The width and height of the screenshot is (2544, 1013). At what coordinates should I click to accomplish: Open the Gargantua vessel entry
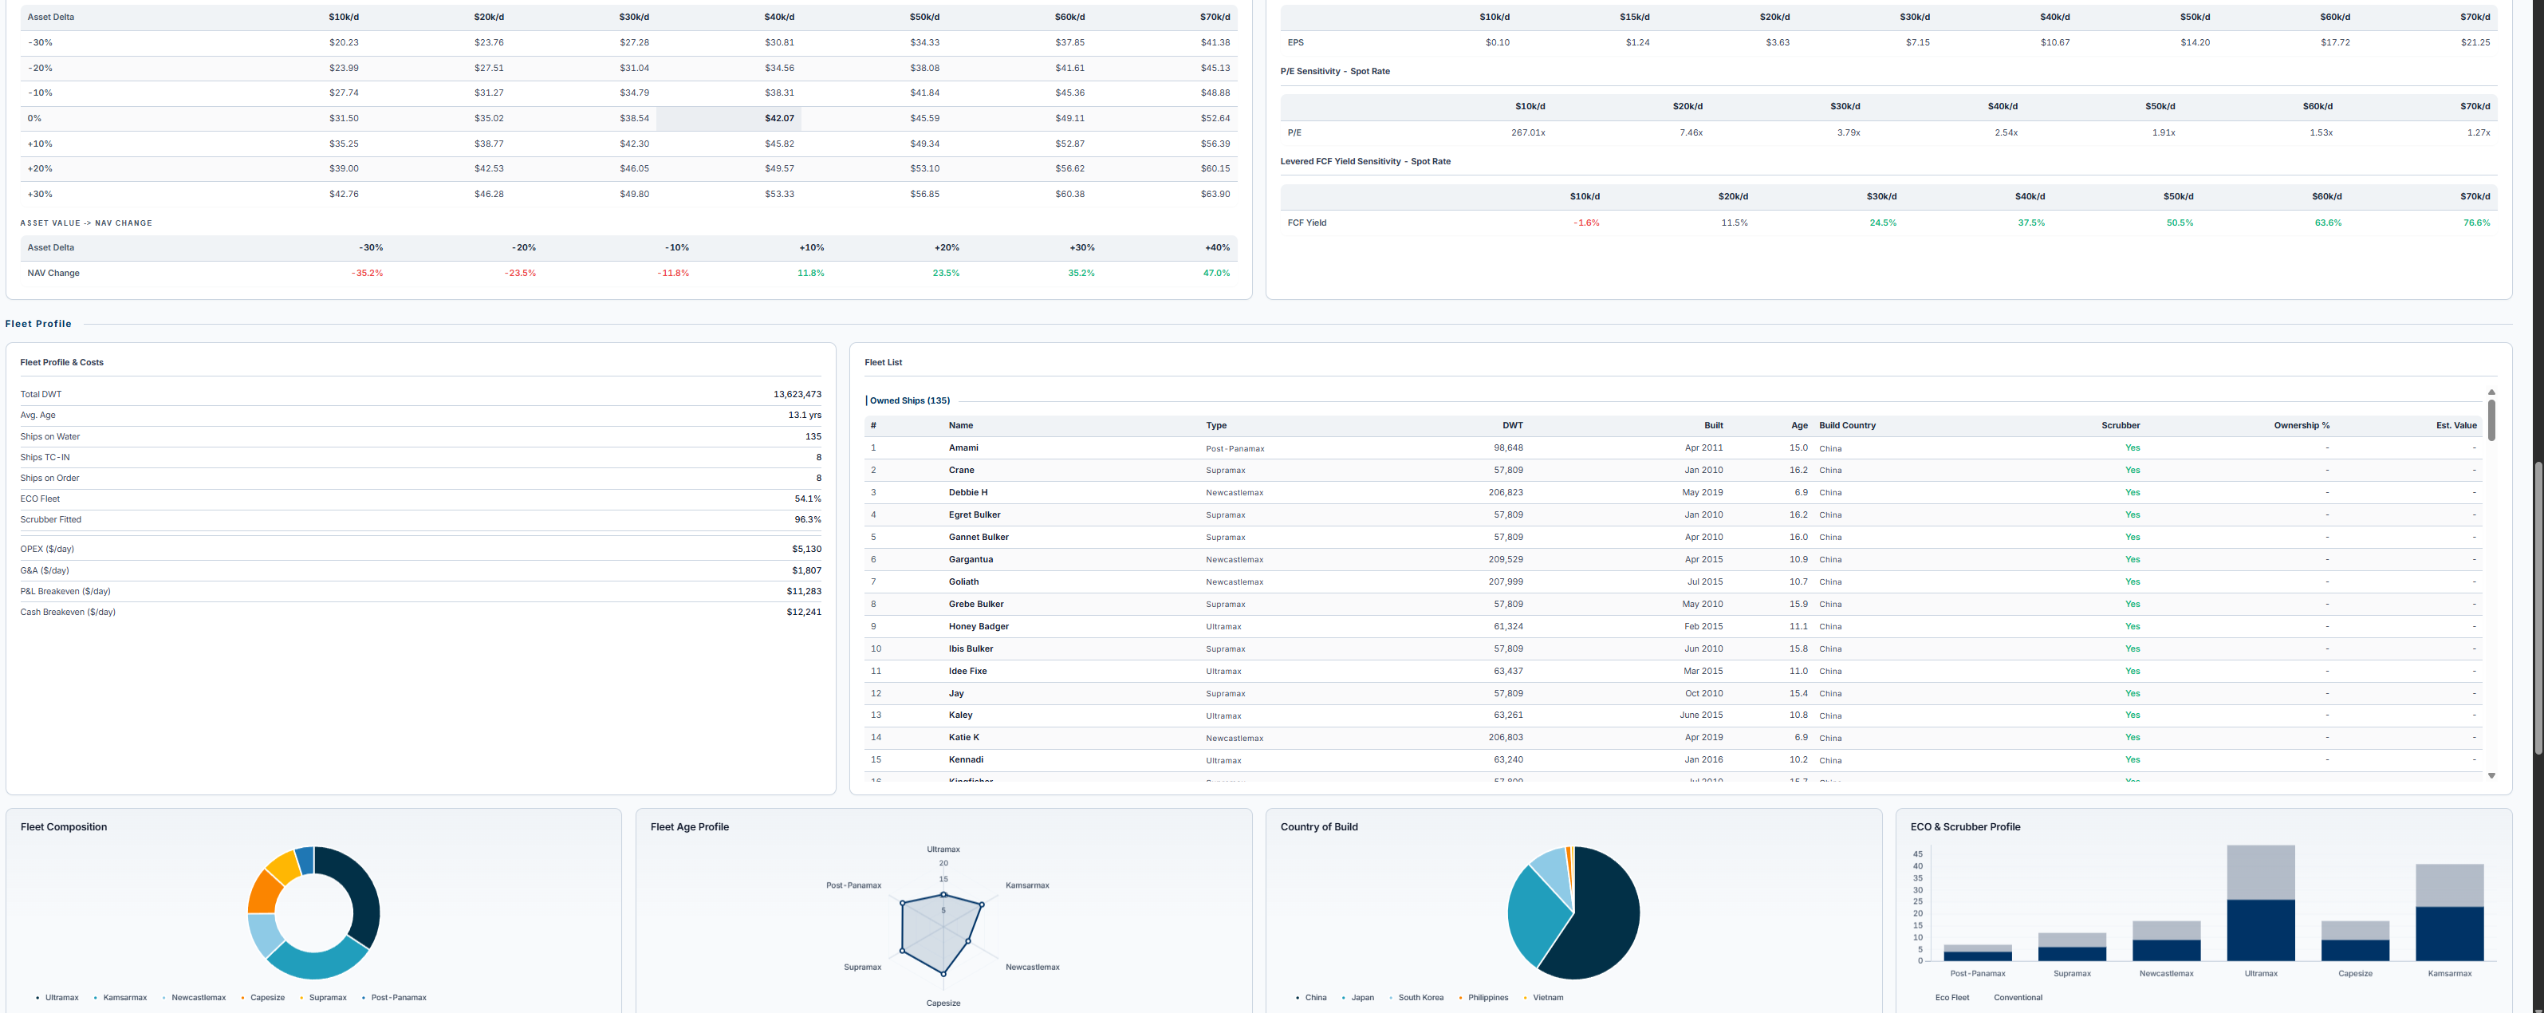[1673, 560]
